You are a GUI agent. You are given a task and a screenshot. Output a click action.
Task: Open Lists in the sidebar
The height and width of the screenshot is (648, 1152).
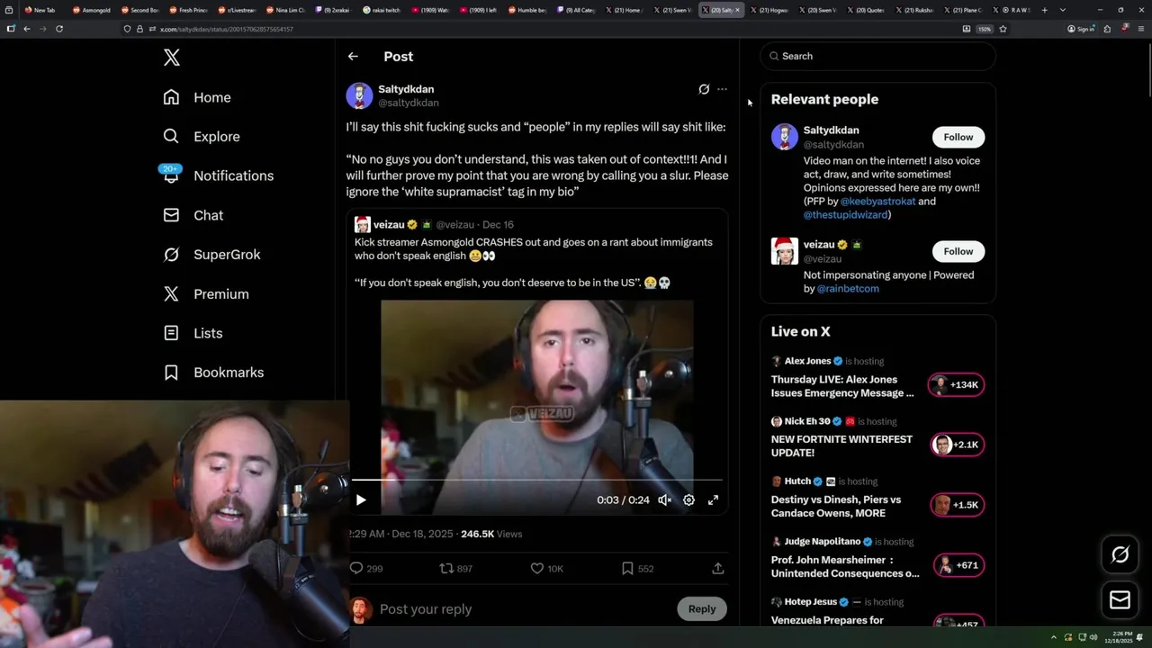(193, 333)
